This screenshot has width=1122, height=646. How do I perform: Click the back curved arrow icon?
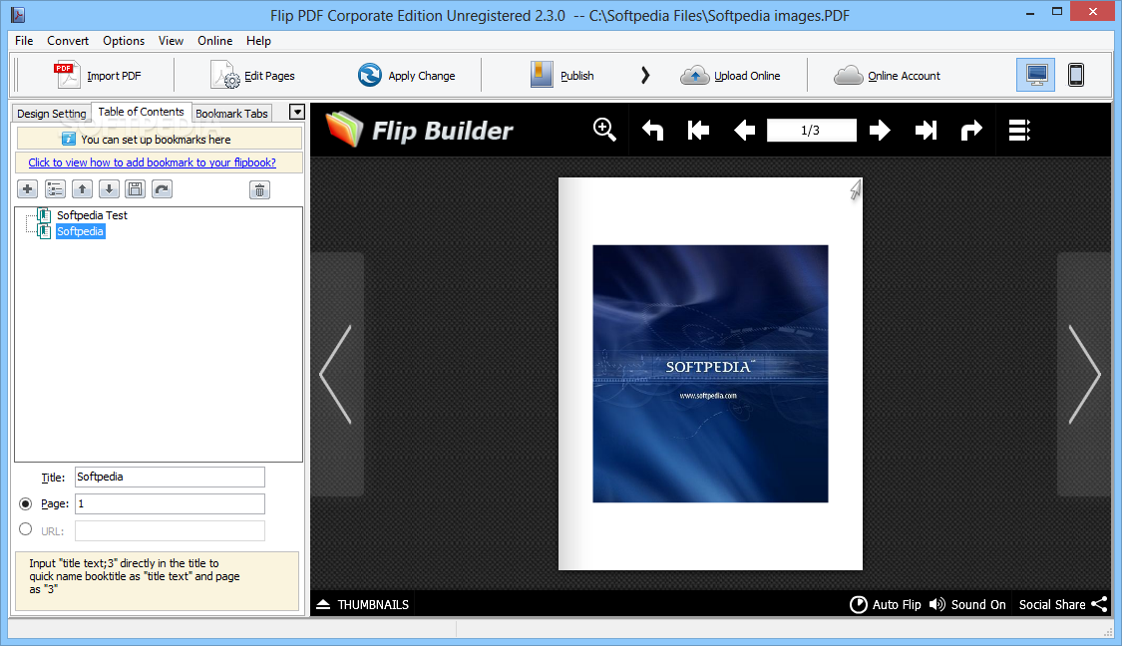pyautogui.click(x=652, y=131)
